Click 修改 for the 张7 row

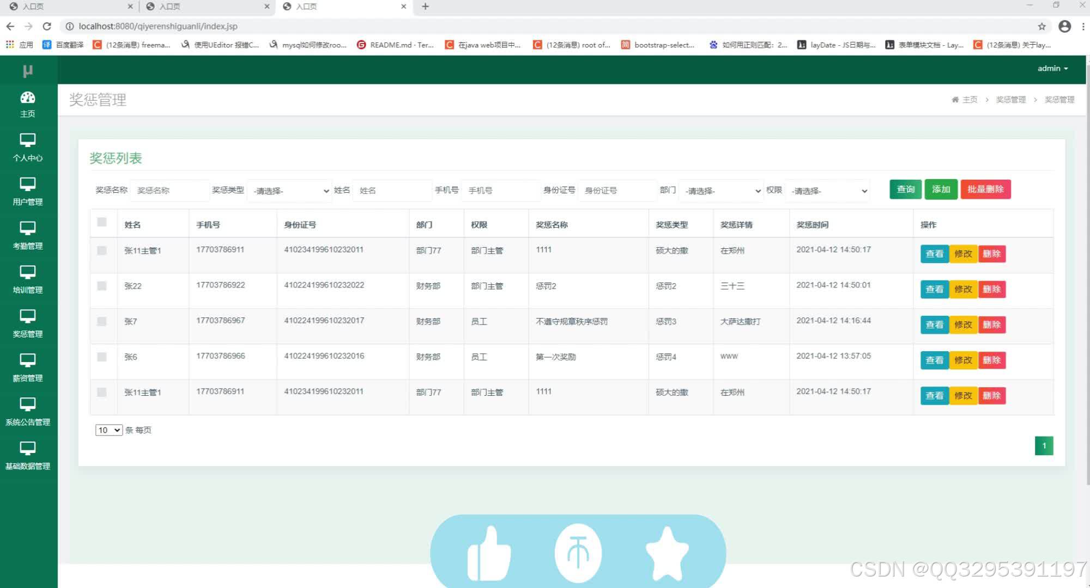[x=963, y=324]
